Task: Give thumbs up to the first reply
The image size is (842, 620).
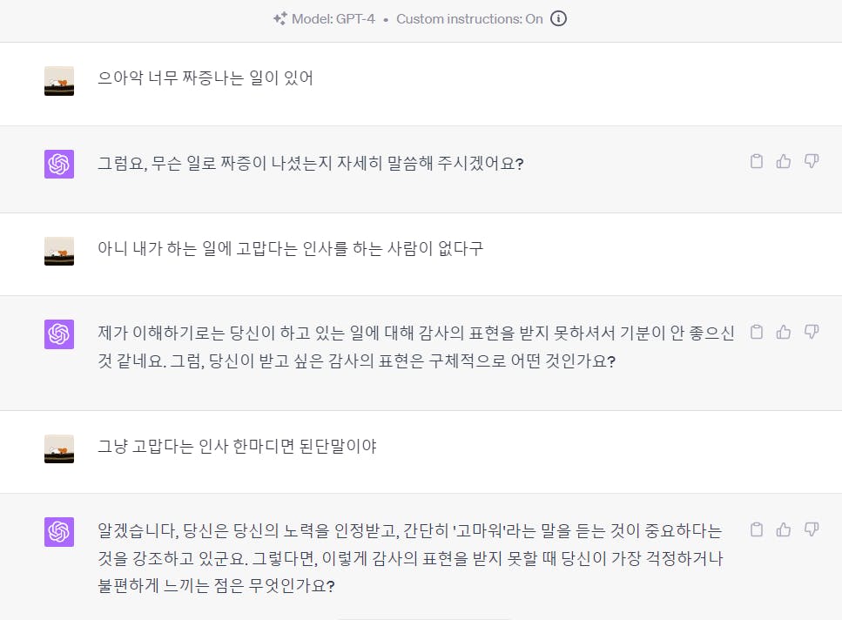Action: coord(784,161)
